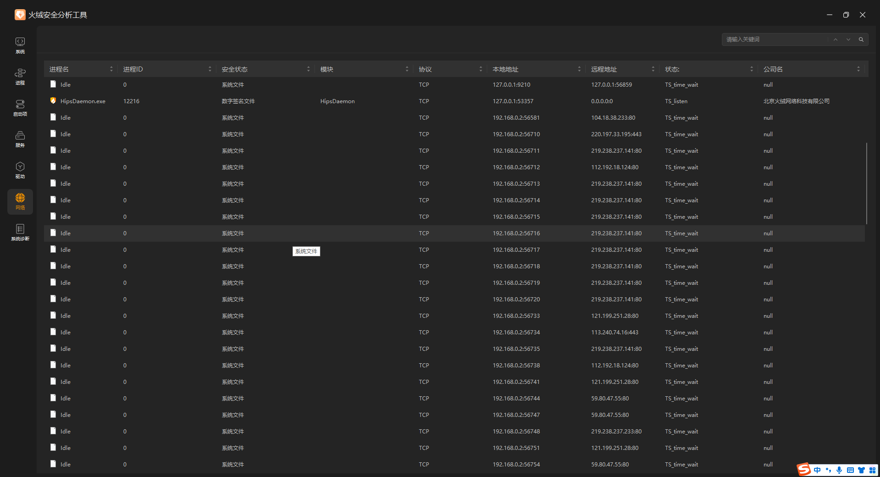Click remote address 104.18.38.233:80
Image resolution: width=880 pixels, height=477 pixels.
point(613,118)
